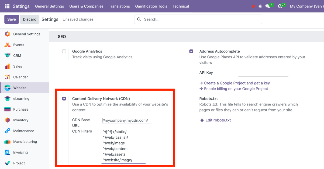
Task: Click the red recording indicator icon
Action: point(253,6)
